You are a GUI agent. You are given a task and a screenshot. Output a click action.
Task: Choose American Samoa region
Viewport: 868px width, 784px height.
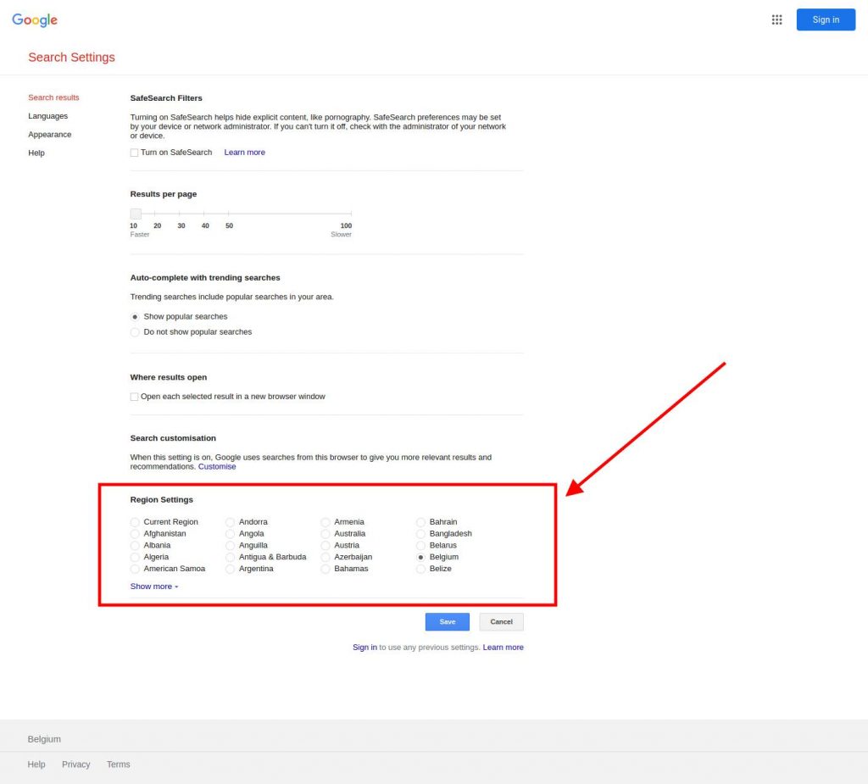tap(135, 569)
